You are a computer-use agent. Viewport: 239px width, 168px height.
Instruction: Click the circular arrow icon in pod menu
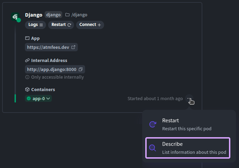pyautogui.click(x=153, y=124)
